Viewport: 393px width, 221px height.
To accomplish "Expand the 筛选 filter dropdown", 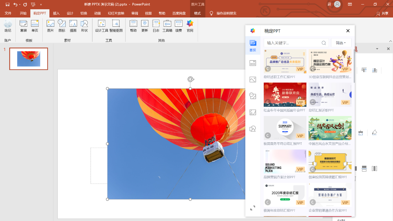I will click(341, 43).
